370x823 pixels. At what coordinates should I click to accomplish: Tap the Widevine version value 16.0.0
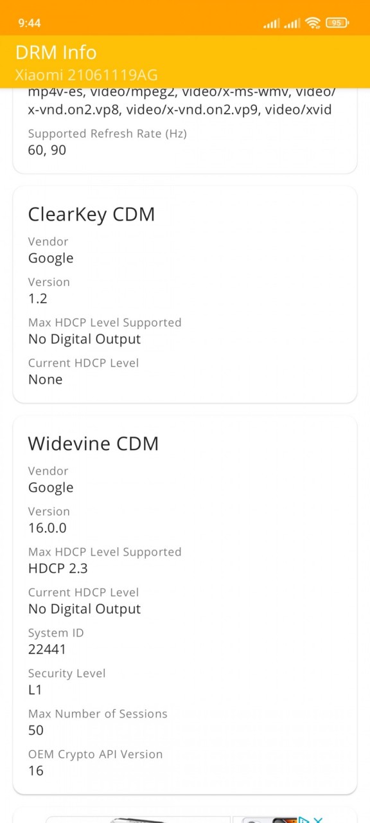tap(47, 528)
